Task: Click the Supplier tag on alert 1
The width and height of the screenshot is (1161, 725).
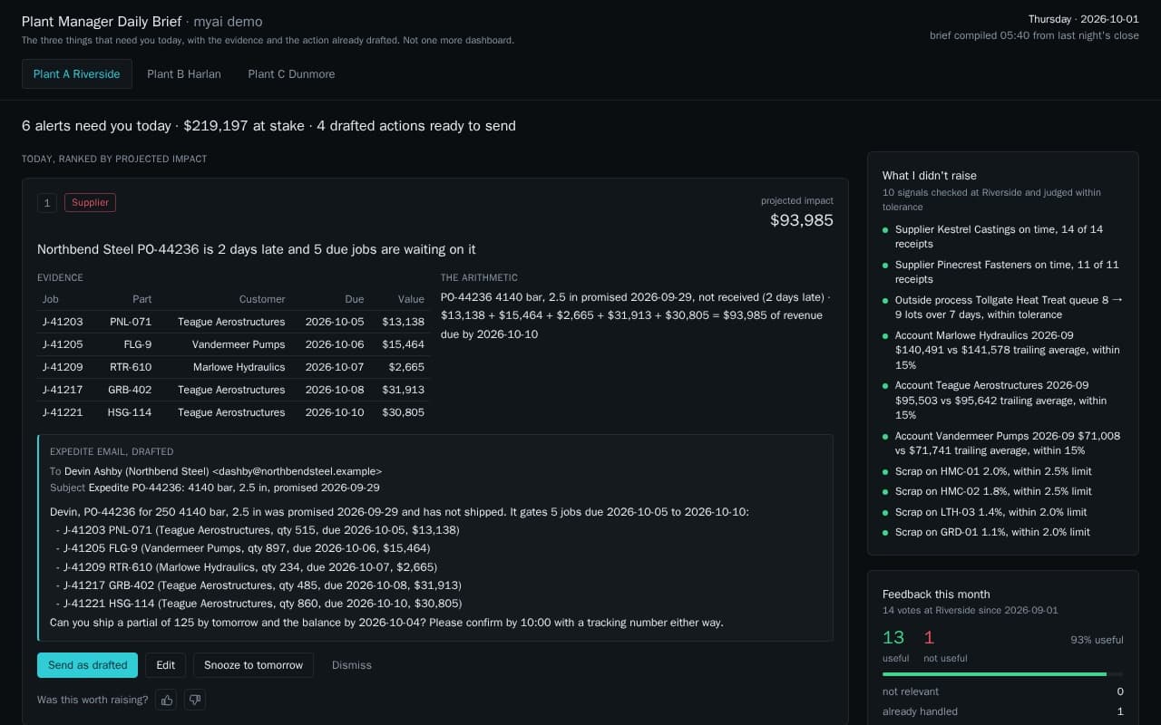Action: coord(90,203)
